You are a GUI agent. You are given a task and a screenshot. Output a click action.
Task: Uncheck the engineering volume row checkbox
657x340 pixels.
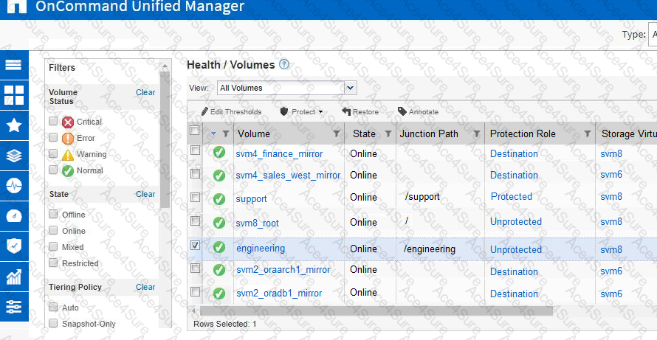195,246
